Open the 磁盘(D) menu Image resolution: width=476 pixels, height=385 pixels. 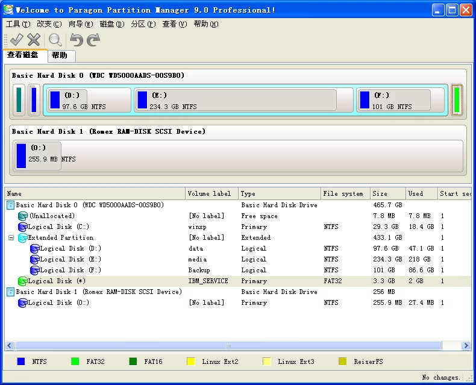pyautogui.click(x=112, y=24)
